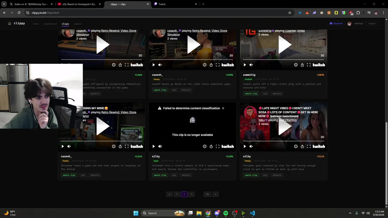Open Visual Studio Code from the taskbar
The height and width of the screenshot is (218, 388).
[253, 213]
